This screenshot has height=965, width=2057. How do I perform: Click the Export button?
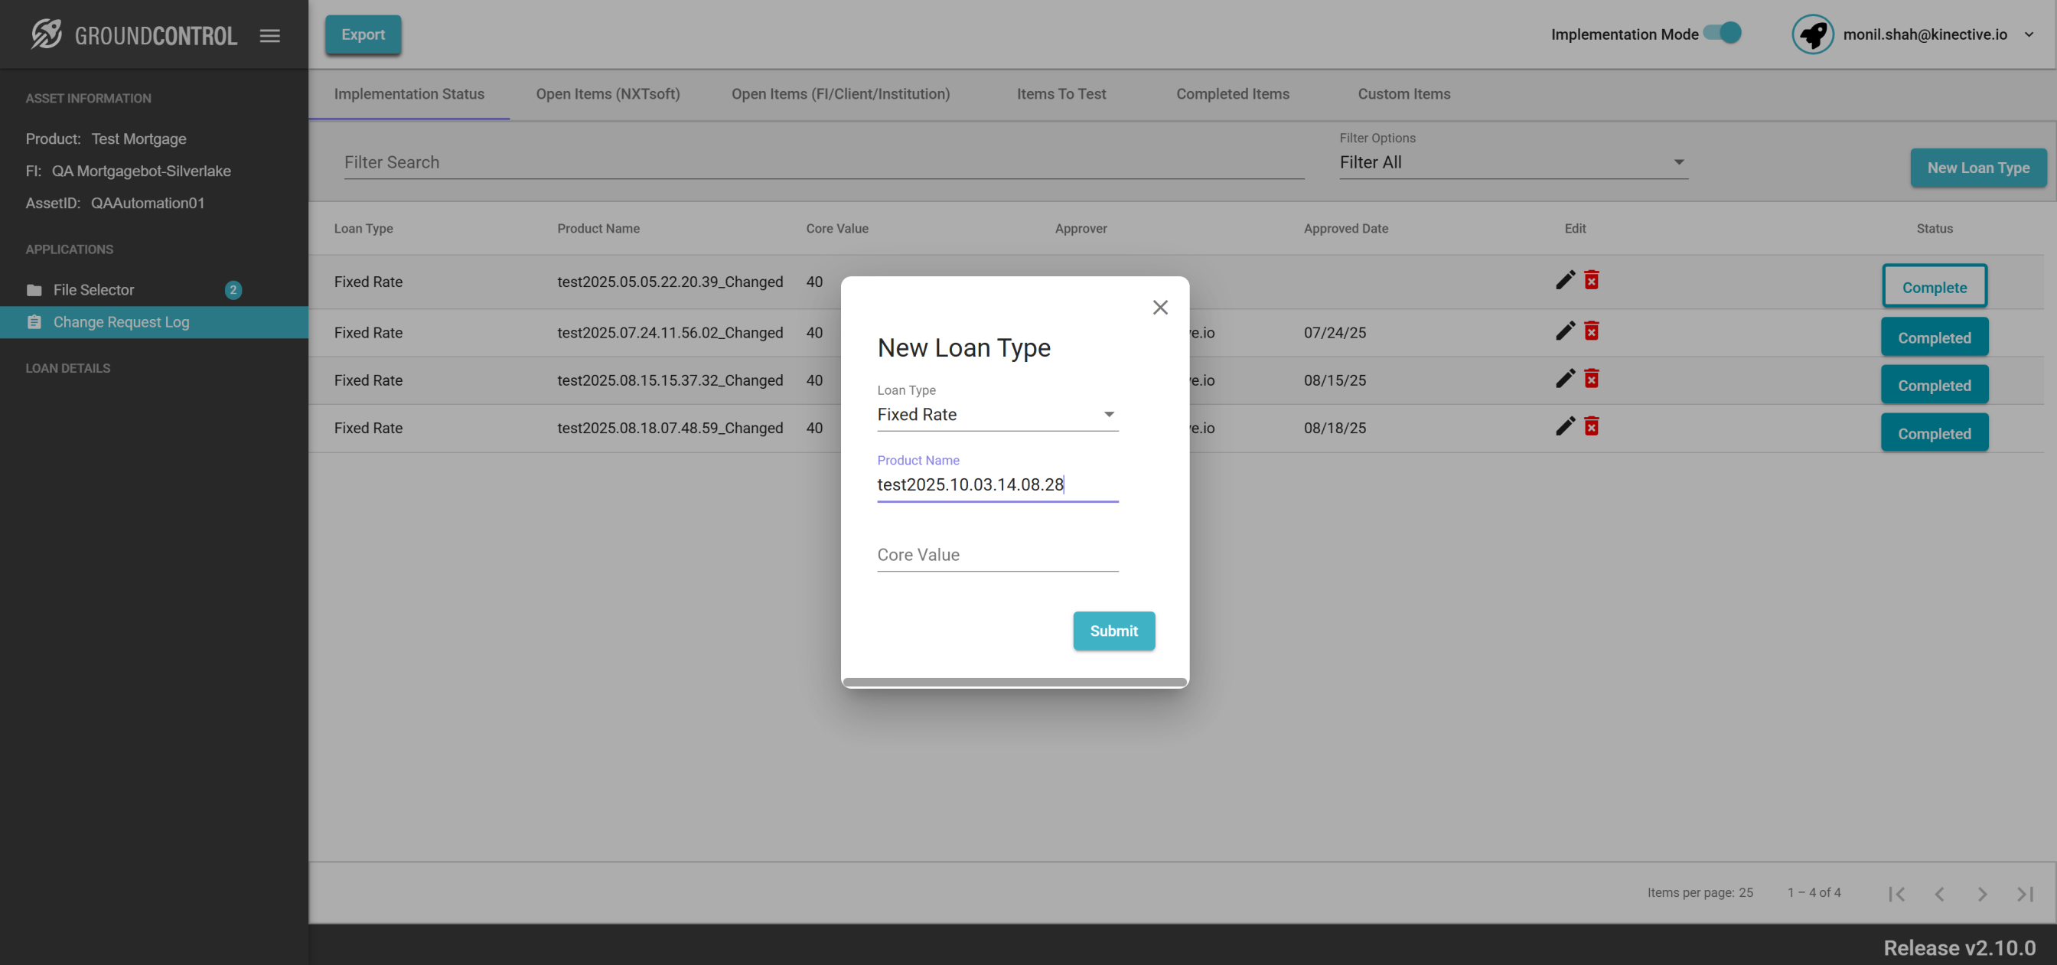363,34
